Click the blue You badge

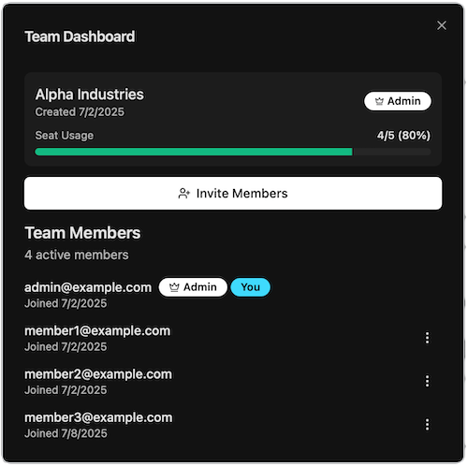coord(251,287)
